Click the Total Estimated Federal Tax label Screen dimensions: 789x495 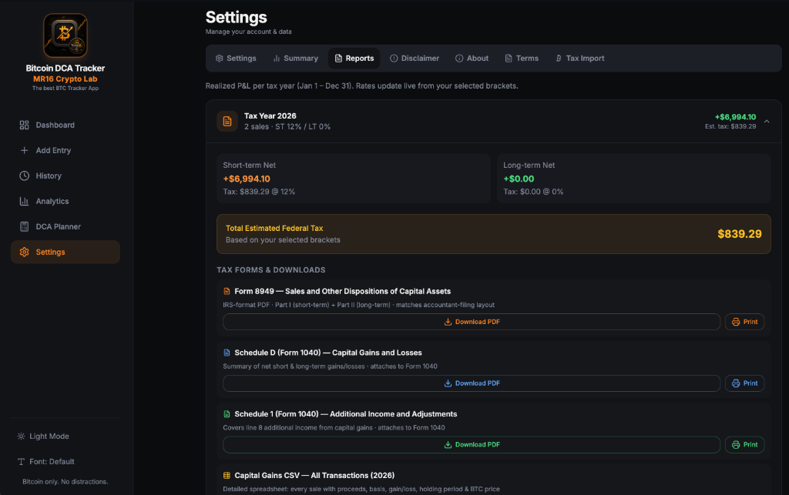[274, 228]
